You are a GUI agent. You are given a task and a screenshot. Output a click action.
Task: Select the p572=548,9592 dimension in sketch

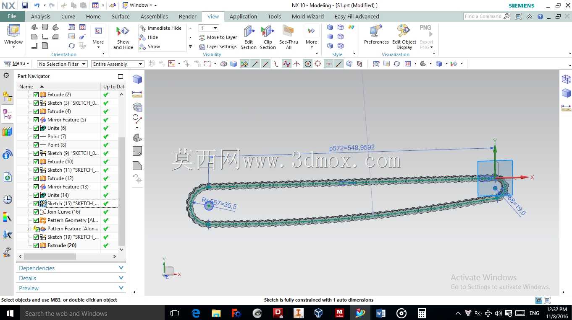point(352,148)
